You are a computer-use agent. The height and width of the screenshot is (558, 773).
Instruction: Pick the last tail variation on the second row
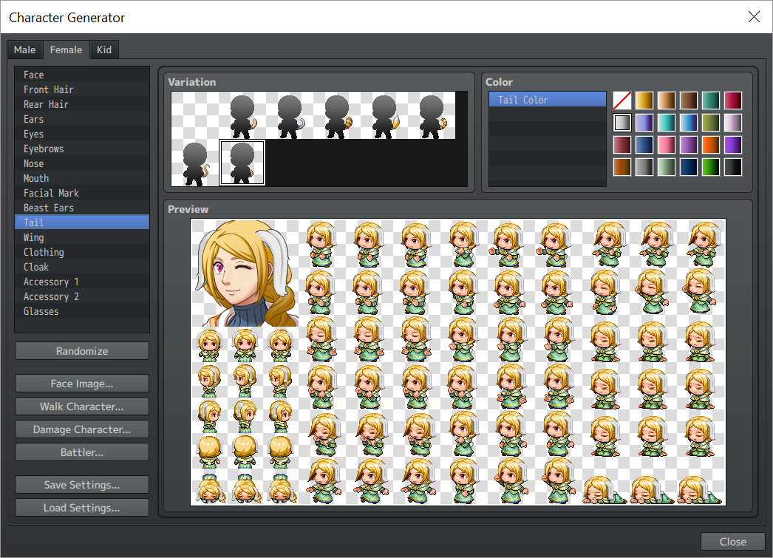point(242,161)
